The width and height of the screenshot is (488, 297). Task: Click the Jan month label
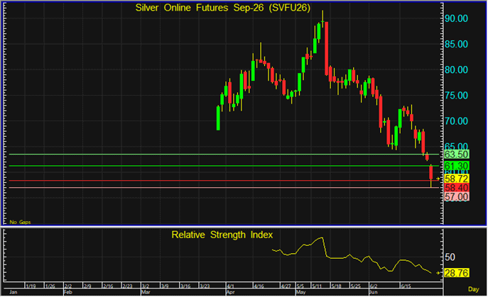(13, 292)
